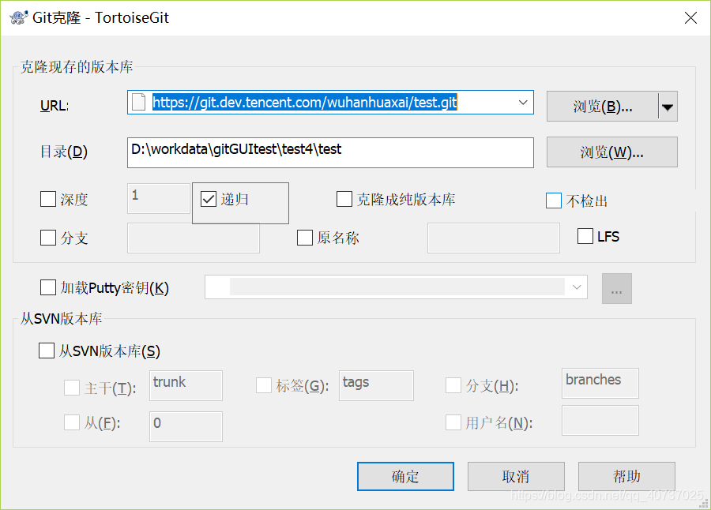Click into the 目录(D) directory path field
The height and width of the screenshot is (510, 711).
330,153
